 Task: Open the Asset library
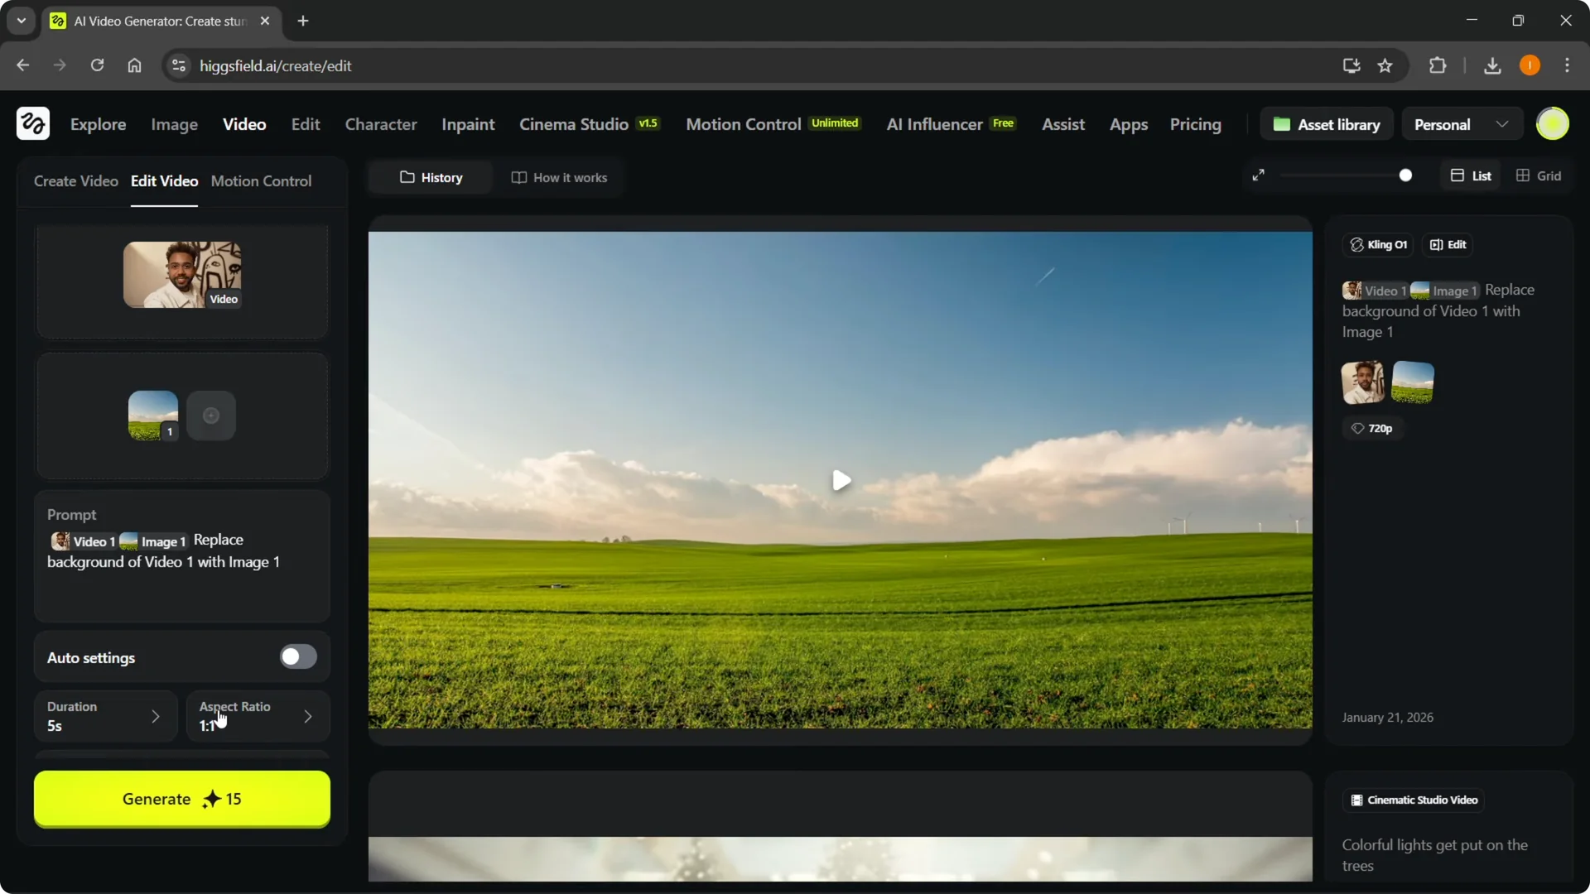1327,123
